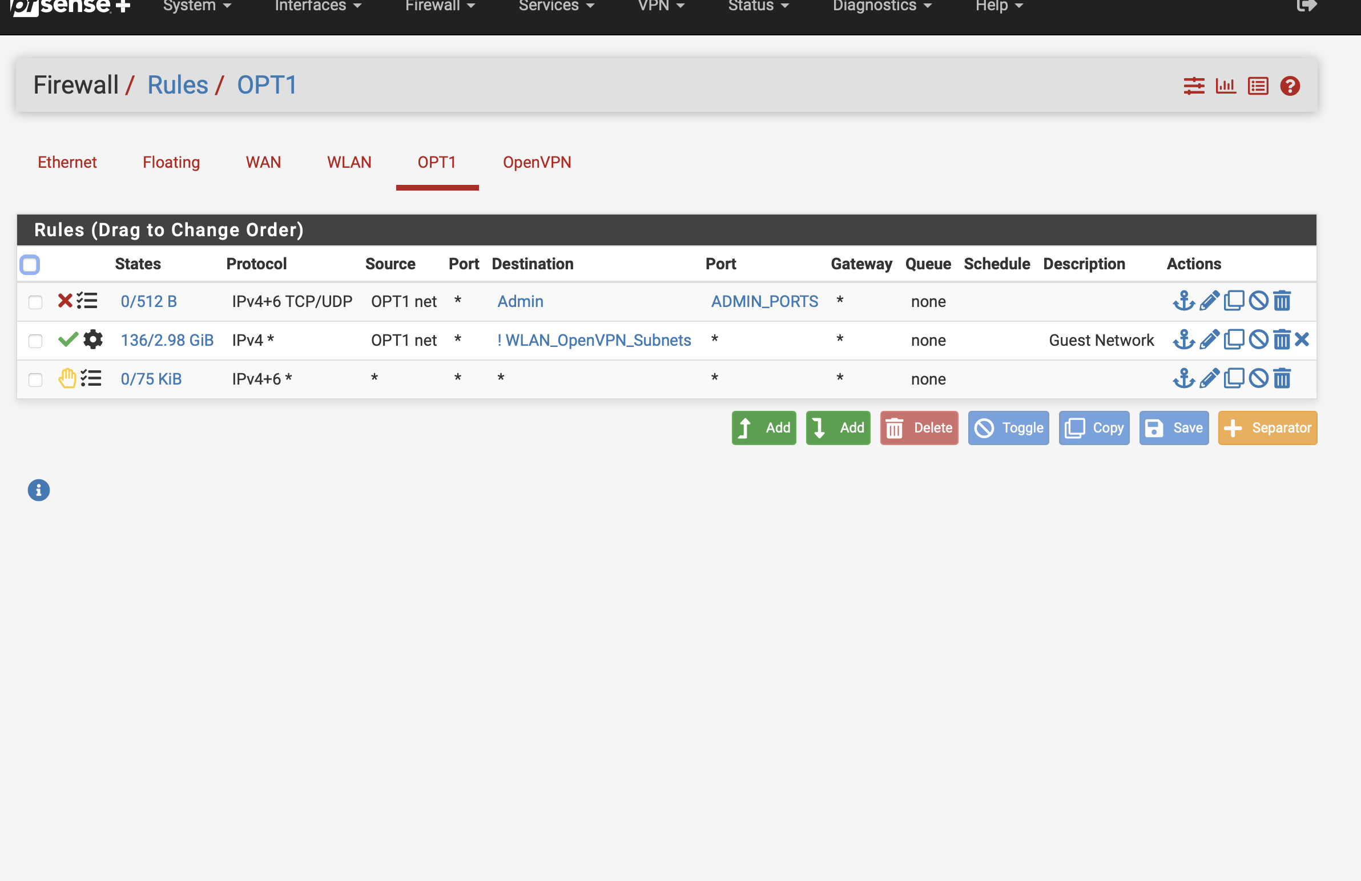This screenshot has height=881, width=1361.
Task: Open the ADMIN_PORTS alias link
Action: click(764, 301)
